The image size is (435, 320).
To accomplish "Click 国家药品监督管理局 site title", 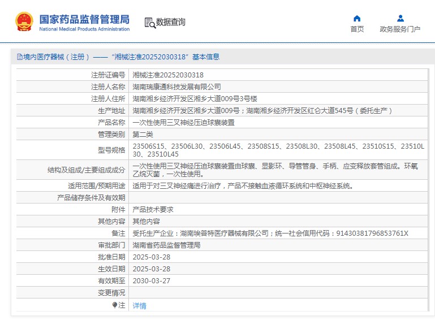I will tap(84, 19).
